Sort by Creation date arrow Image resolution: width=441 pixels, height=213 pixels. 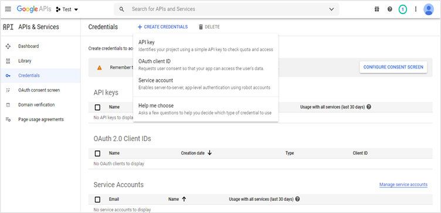point(209,153)
